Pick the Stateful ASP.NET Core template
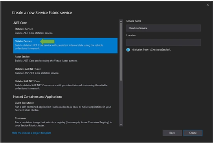The image size is (215, 143). pyautogui.click(x=65, y=85)
